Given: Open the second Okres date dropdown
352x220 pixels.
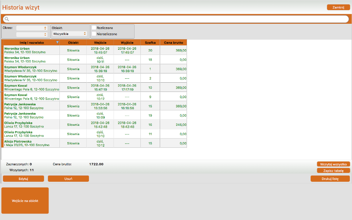Looking at the screenshot, I should coord(31,34).
